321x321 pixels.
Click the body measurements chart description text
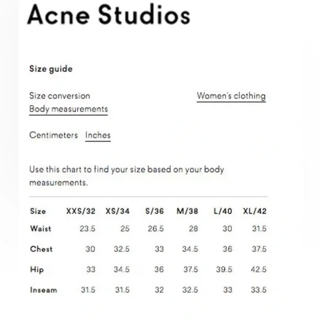(x=127, y=176)
